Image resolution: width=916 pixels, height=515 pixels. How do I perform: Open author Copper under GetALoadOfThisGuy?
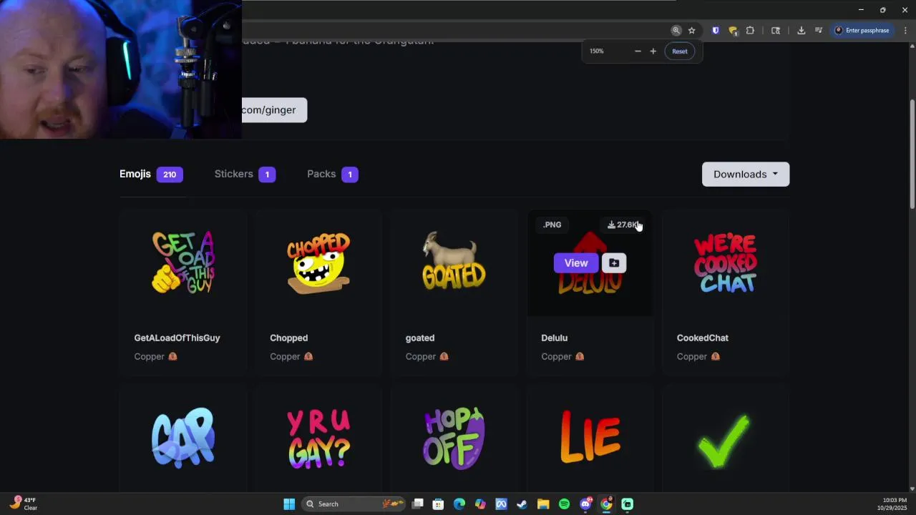155,356
